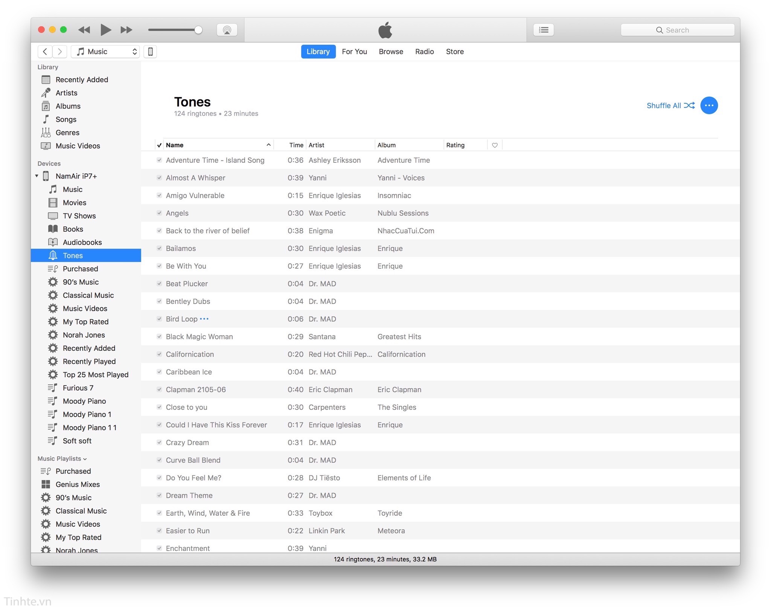Click Shuffle All
This screenshot has width=771, height=610.
670,105
